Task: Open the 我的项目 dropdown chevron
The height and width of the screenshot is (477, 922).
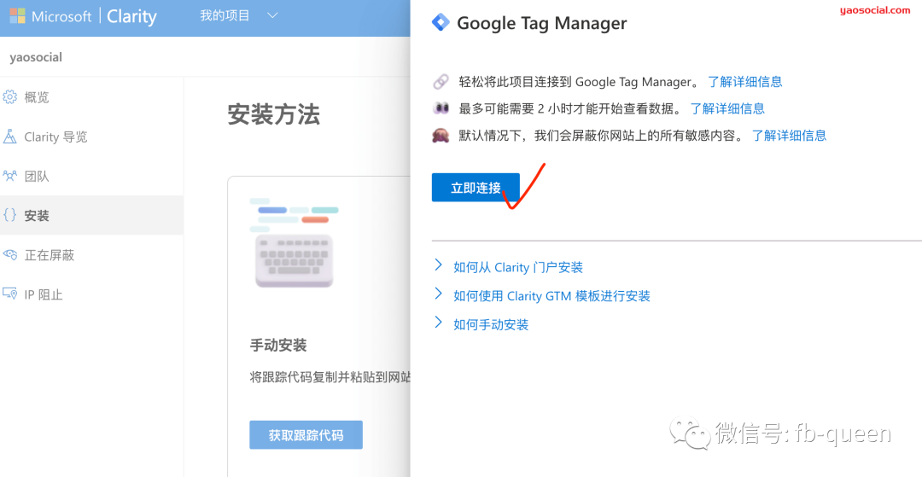Action: pos(272,16)
